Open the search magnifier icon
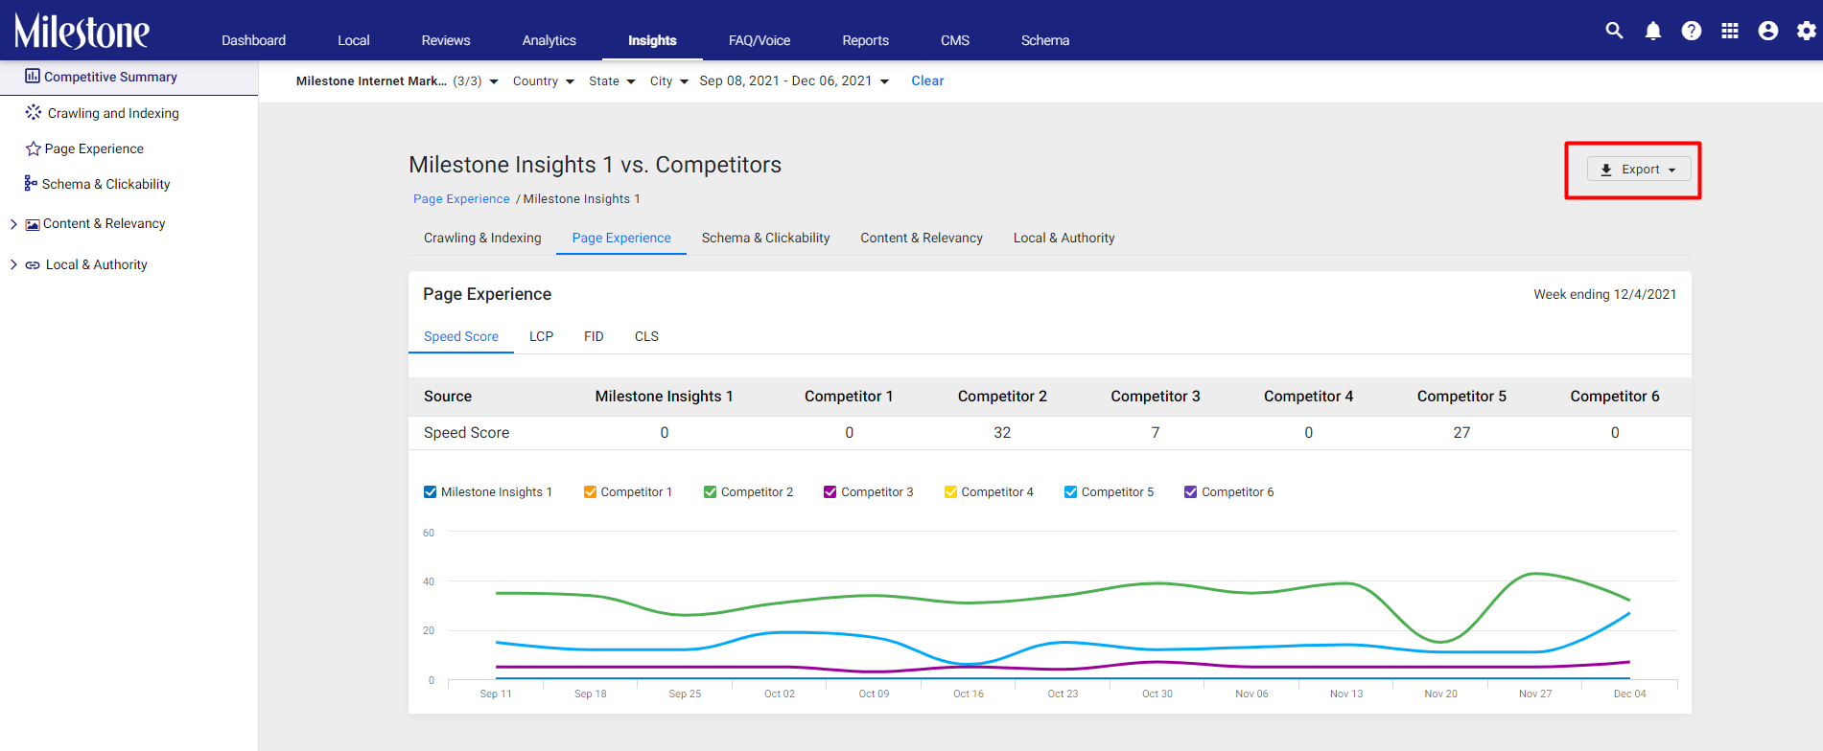This screenshot has width=1823, height=751. click(1615, 31)
